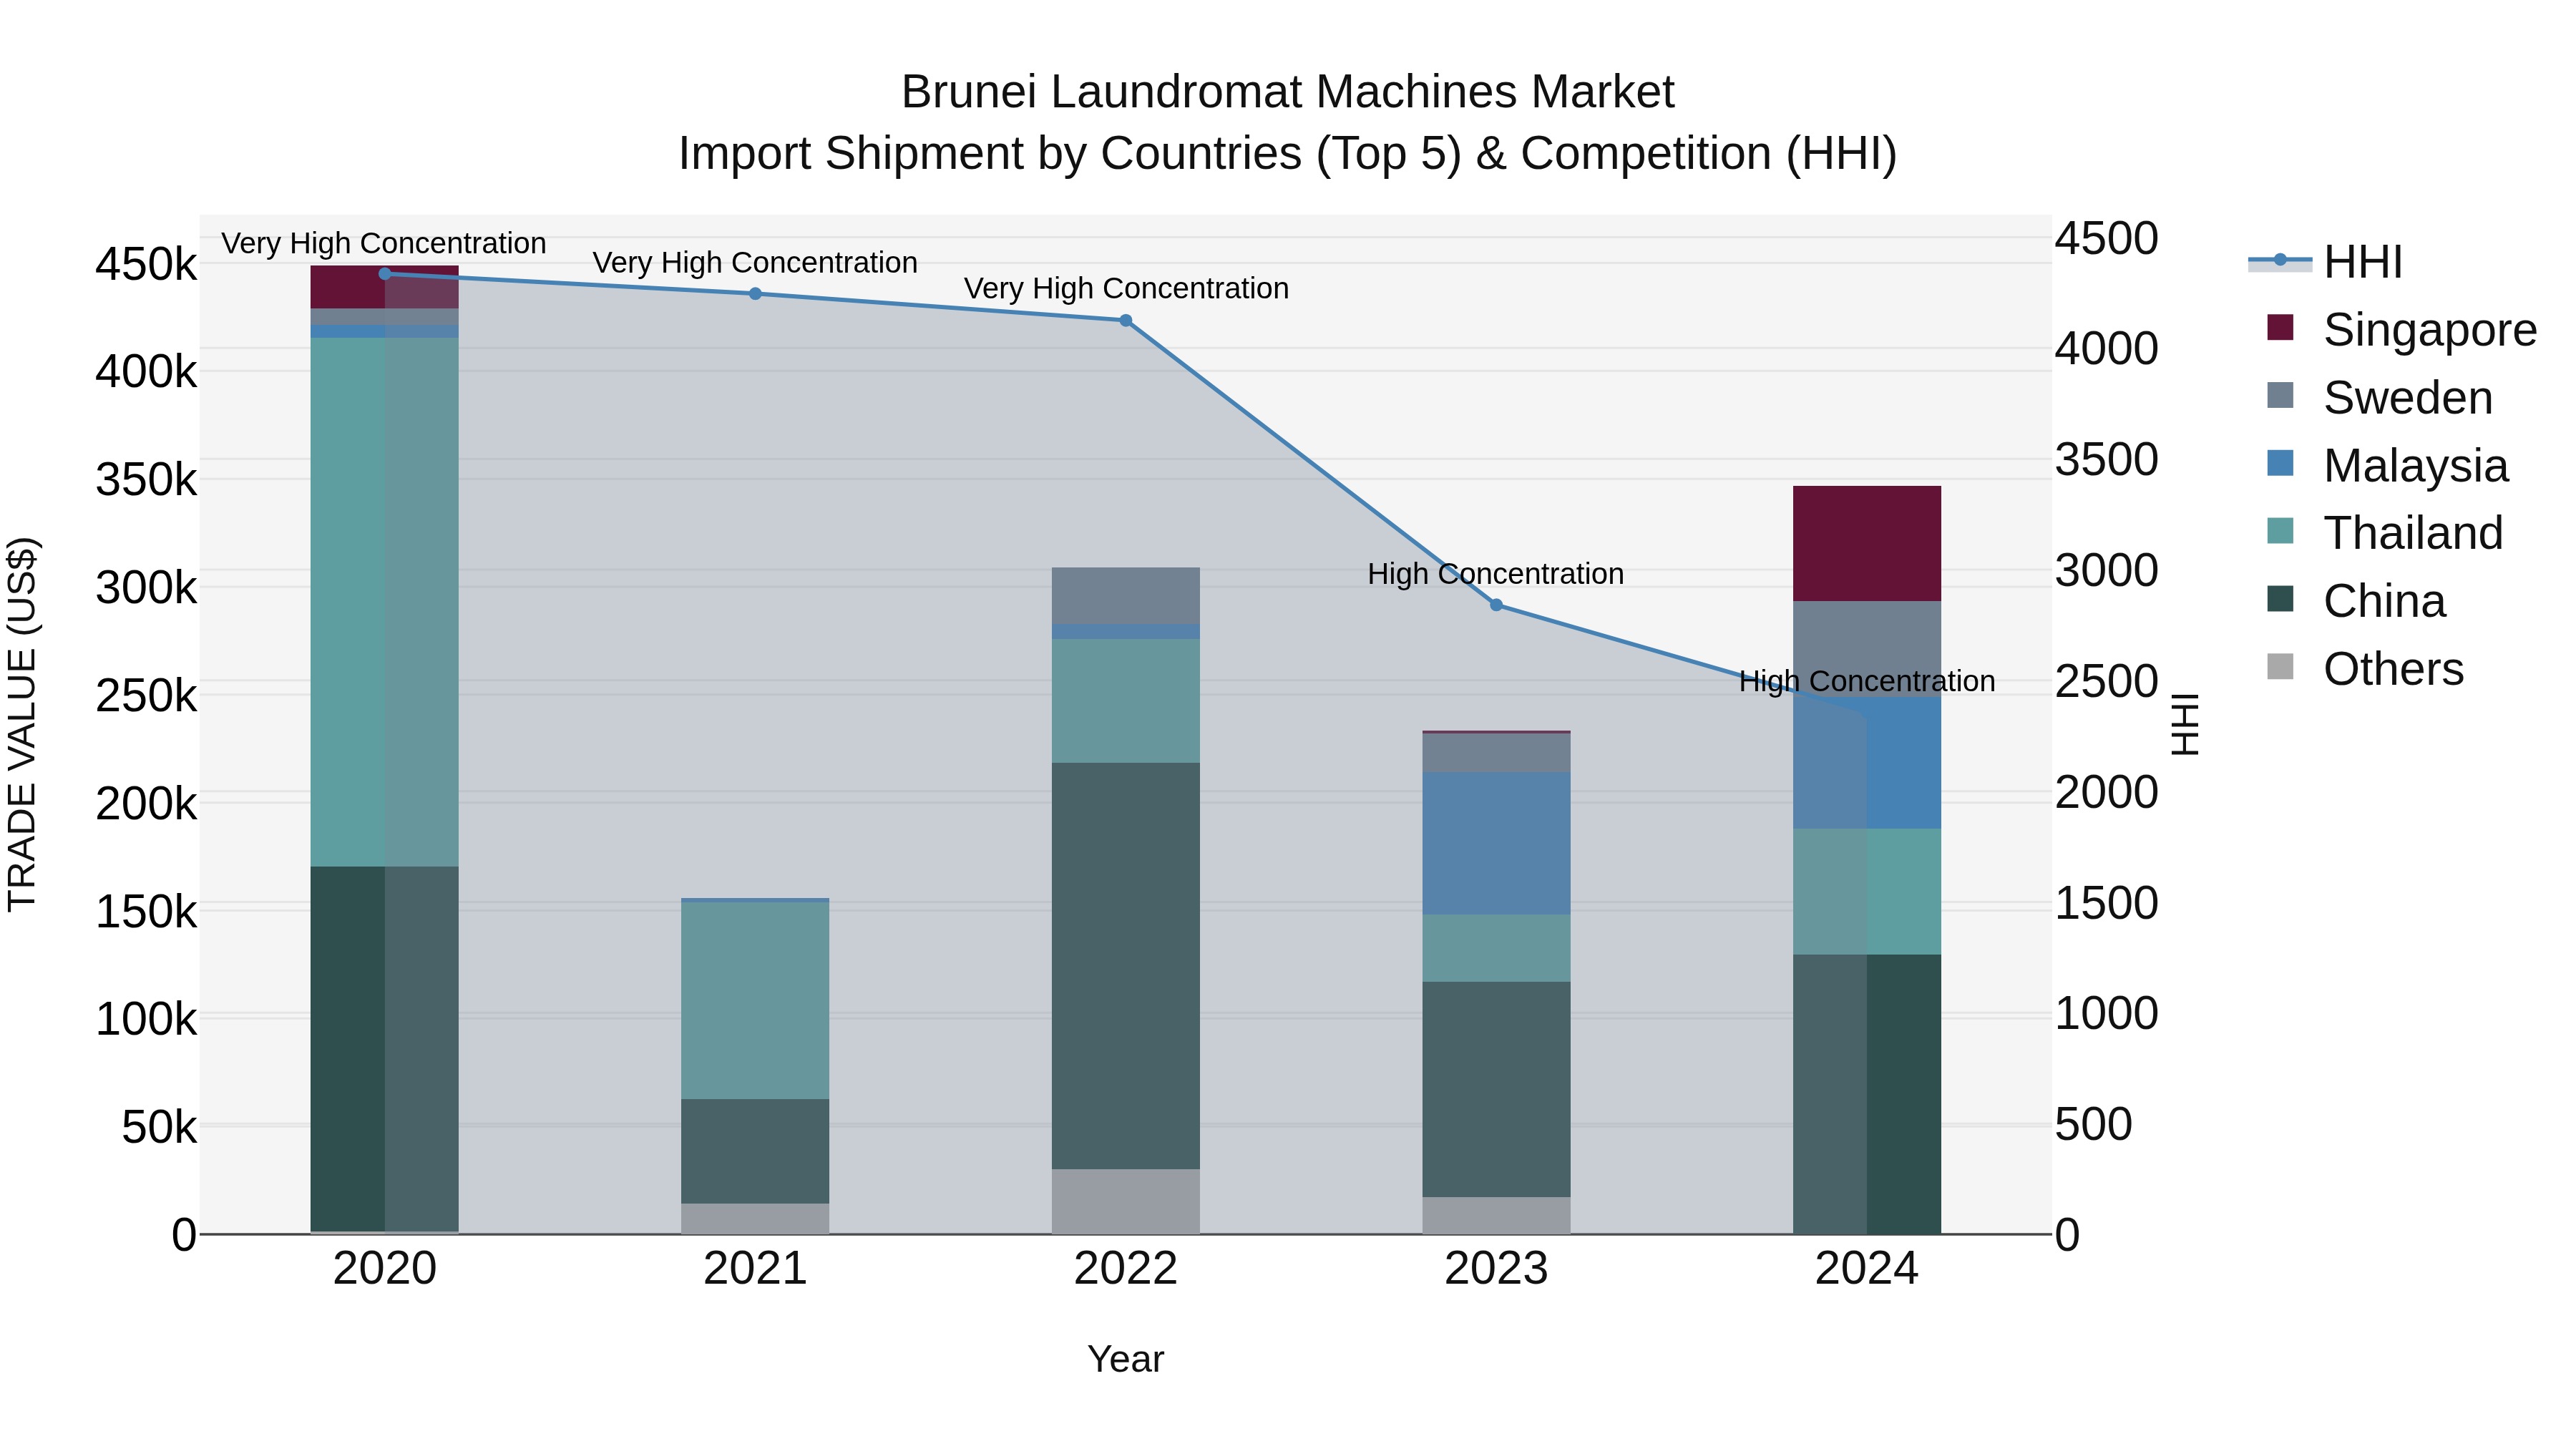Click the Very High Concentration label above 2020
The image size is (2576, 1449).
(x=384, y=243)
